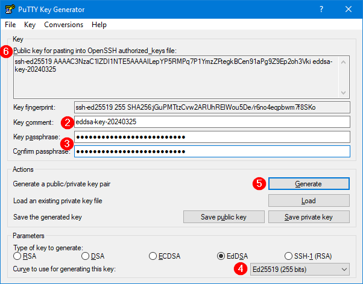Click the red number 5 marker
Viewport: 363px width, 284px height.
pyautogui.click(x=259, y=184)
